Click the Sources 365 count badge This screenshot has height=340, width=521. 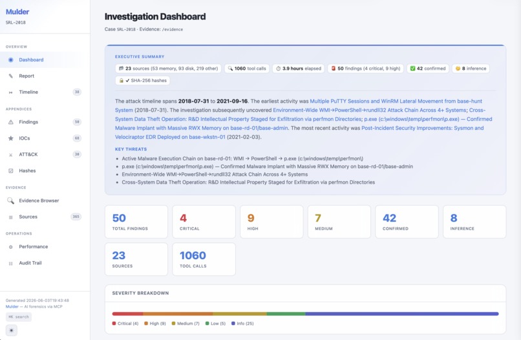(76, 217)
